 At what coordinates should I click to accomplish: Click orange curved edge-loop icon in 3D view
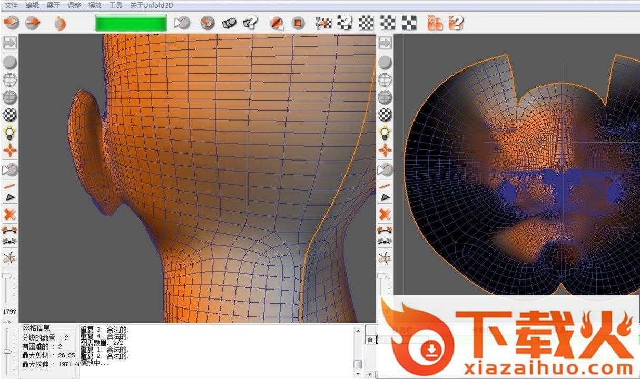(x=10, y=230)
